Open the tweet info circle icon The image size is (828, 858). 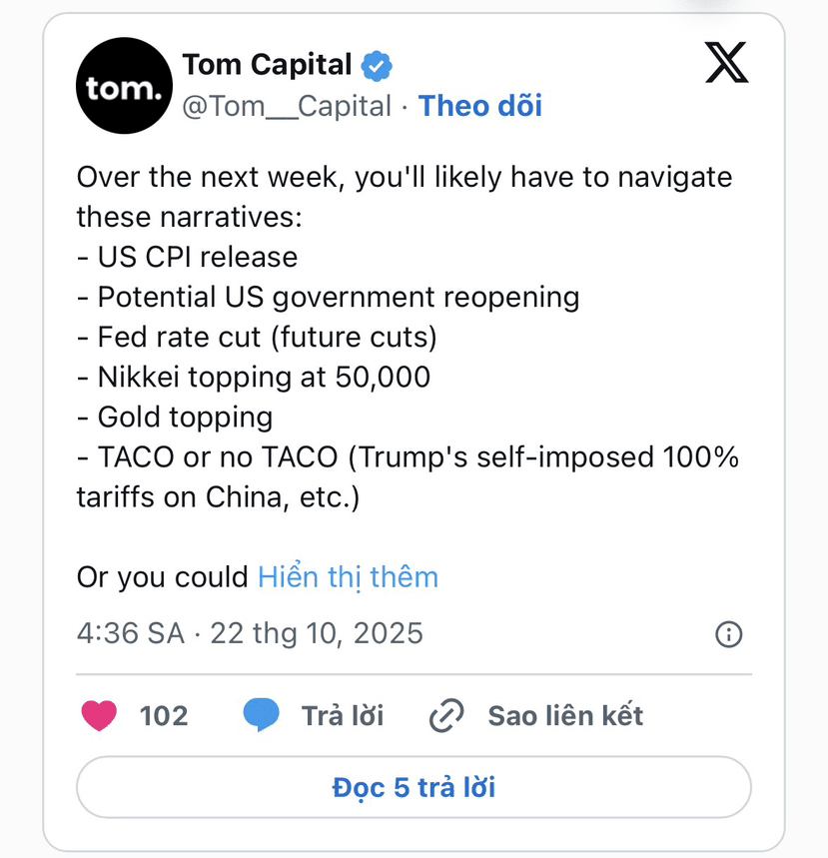[x=729, y=633]
